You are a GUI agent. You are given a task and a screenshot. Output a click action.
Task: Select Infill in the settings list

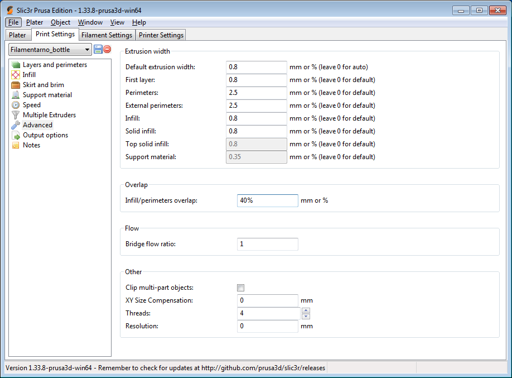pos(29,75)
